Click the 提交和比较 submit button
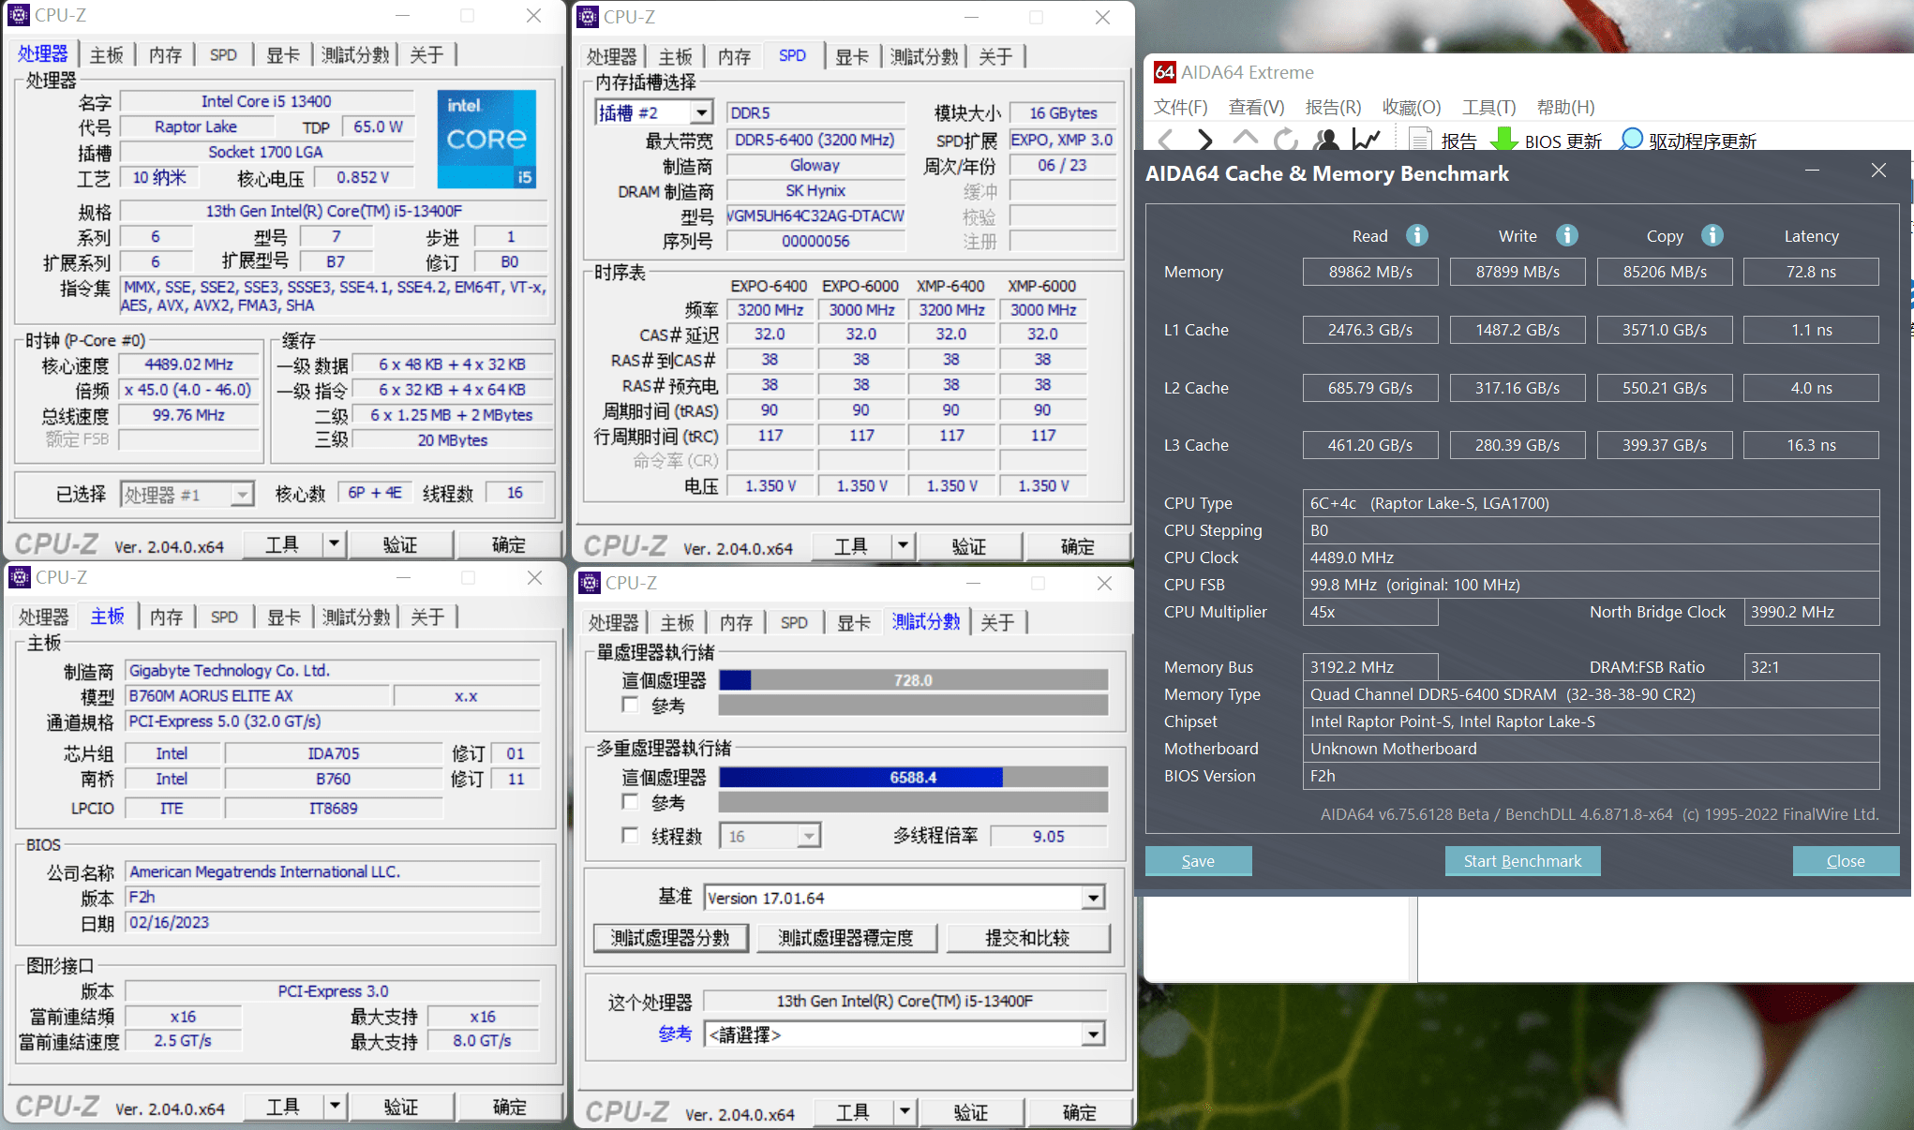Screen dimensions: 1914x1130 pyautogui.click(x=1027, y=938)
